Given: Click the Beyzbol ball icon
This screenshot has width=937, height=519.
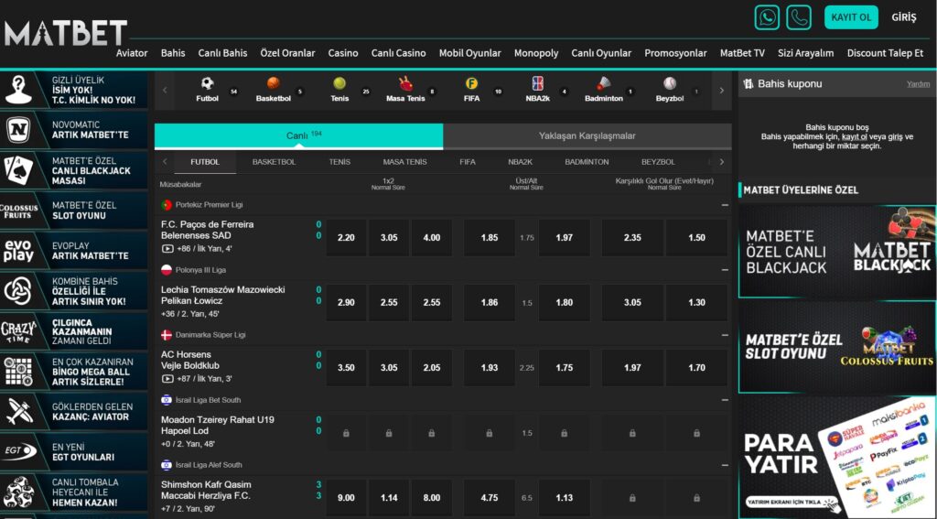Looking at the screenshot, I should click(670, 84).
